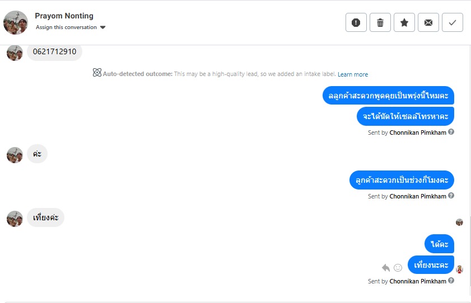The width and height of the screenshot is (471, 303).
Task: Click help icon beside middle Sent by label
Action: [x=451, y=196]
